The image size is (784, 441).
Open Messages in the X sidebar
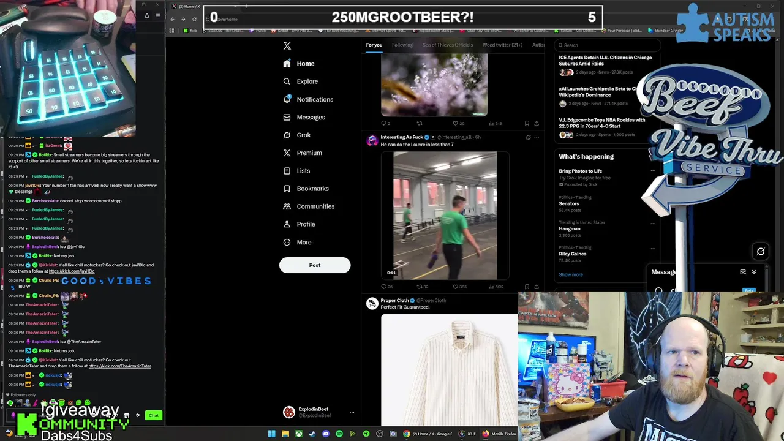(x=304, y=117)
